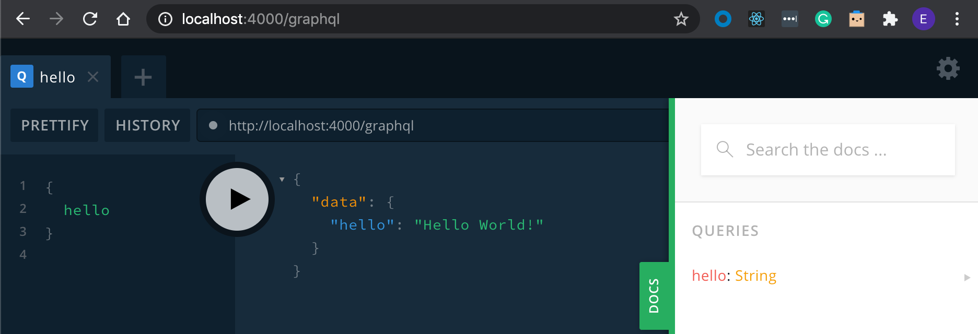Open the React Developer Tools extension

pyautogui.click(x=756, y=19)
